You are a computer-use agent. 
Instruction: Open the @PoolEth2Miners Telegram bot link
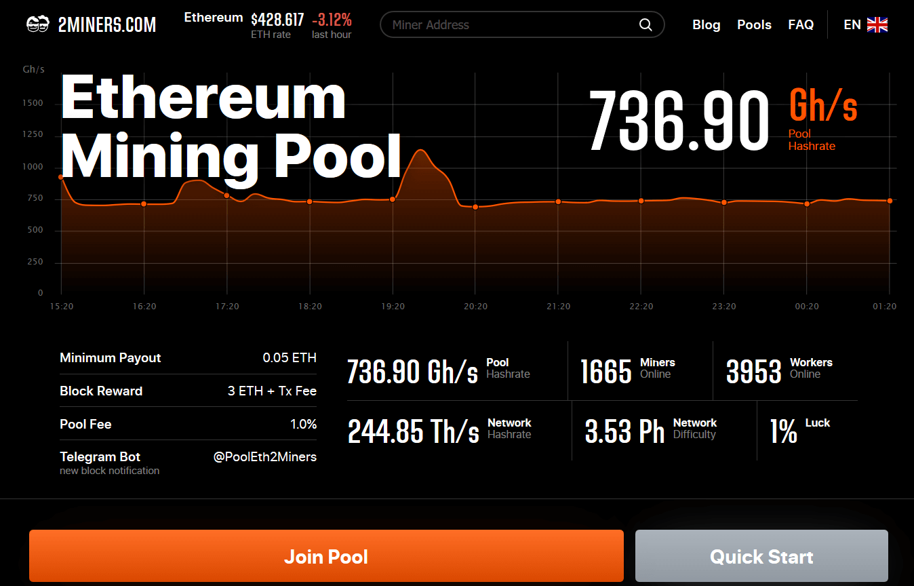(264, 457)
